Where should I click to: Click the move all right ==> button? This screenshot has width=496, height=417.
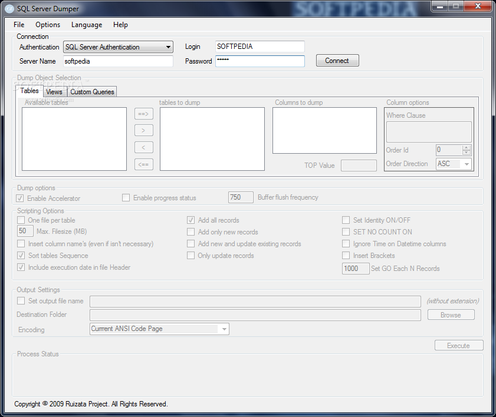[x=144, y=114]
